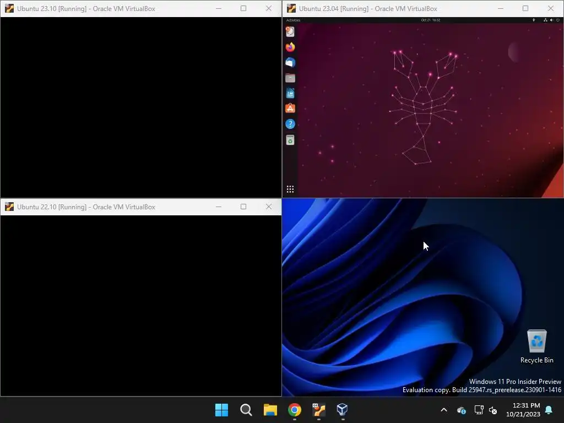Open the Files manager in Ubuntu dock
This screenshot has height=423, width=564.
coord(290,78)
